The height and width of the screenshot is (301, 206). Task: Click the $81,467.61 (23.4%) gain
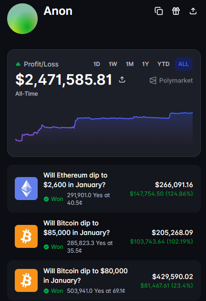pyautogui.click(x=166, y=286)
